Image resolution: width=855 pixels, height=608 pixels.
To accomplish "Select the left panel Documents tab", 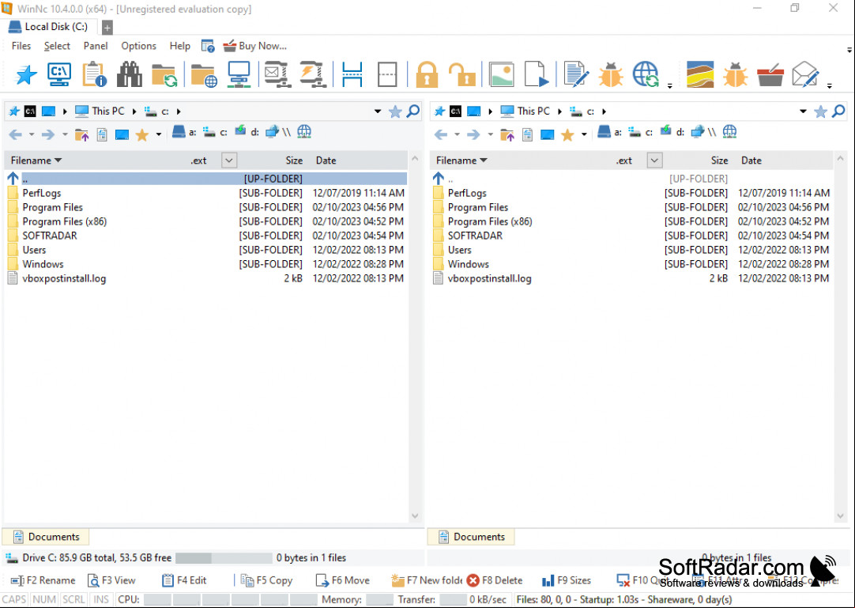I will [x=46, y=537].
